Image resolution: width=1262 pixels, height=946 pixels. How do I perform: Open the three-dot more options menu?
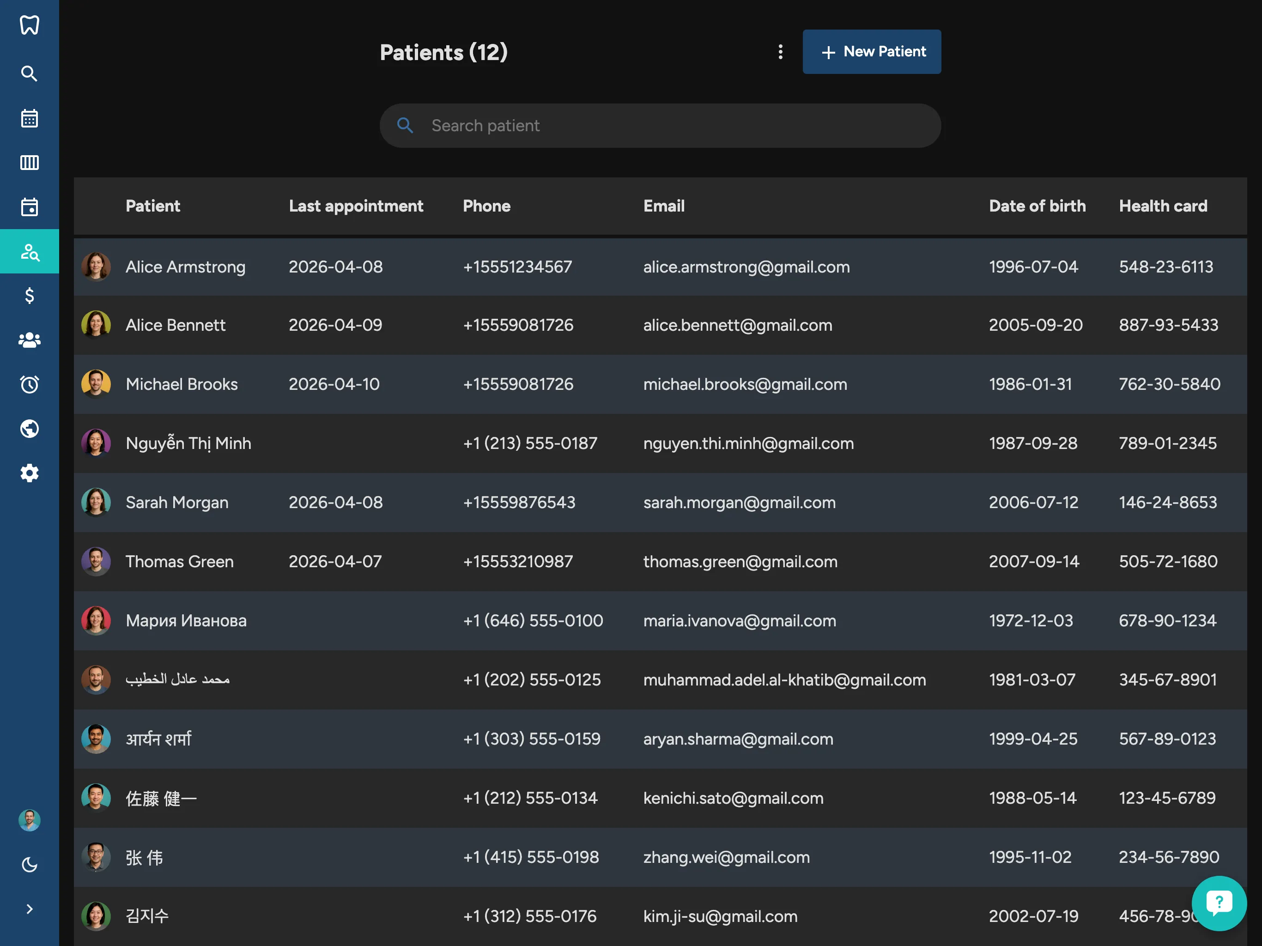pos(781,52)
